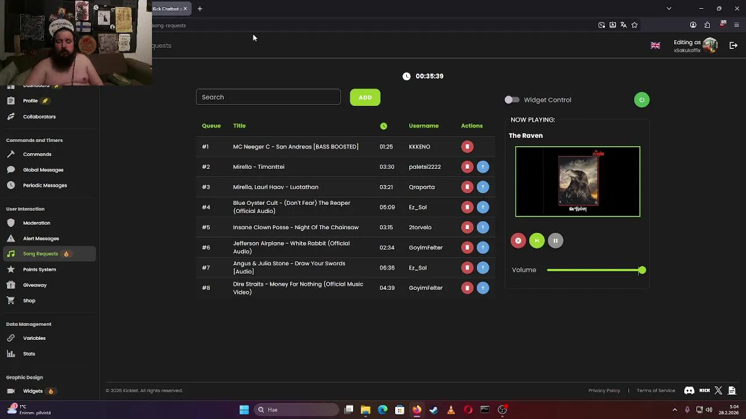The height and width of the screenshot is (419, 746).
Task: Skip to the next song
Action: point(537,240)
